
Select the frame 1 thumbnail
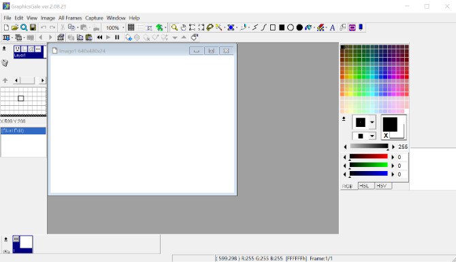(22, 244)
